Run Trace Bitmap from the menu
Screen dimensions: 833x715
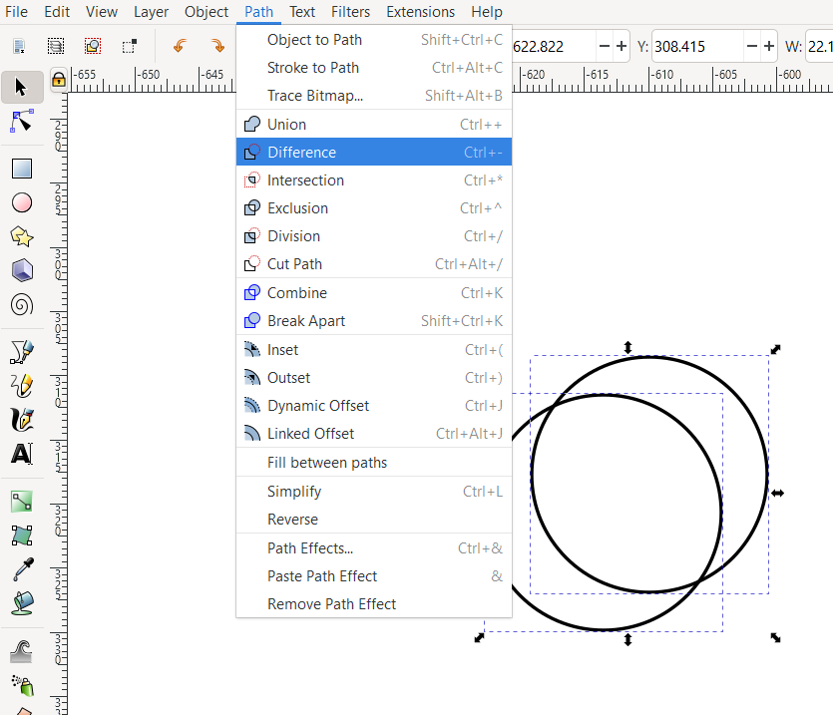pos(312,95)
